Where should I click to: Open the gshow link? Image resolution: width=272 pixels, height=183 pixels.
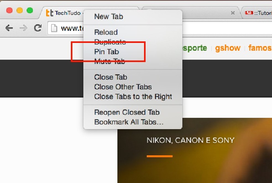pos(227,48)
